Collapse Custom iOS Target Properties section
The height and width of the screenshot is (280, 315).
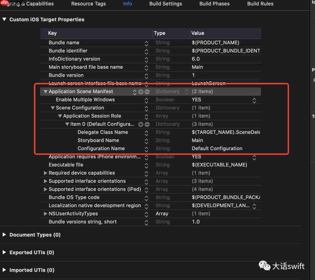(4, 20)
